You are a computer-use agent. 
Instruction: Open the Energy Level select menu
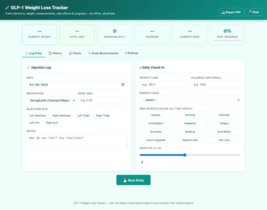click(x=190, y=100)
